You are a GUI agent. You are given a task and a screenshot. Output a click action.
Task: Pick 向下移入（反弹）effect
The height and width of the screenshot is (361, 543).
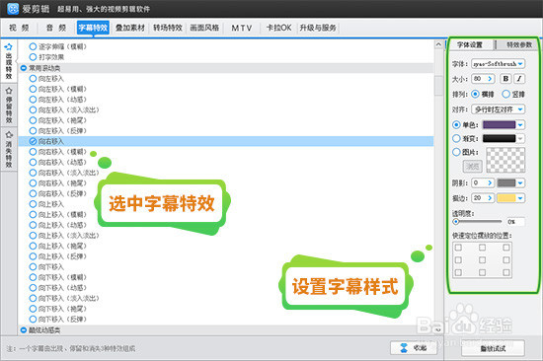tap(58, 320)
